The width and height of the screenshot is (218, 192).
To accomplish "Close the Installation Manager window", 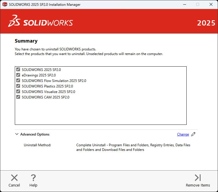I will (211, 5).
